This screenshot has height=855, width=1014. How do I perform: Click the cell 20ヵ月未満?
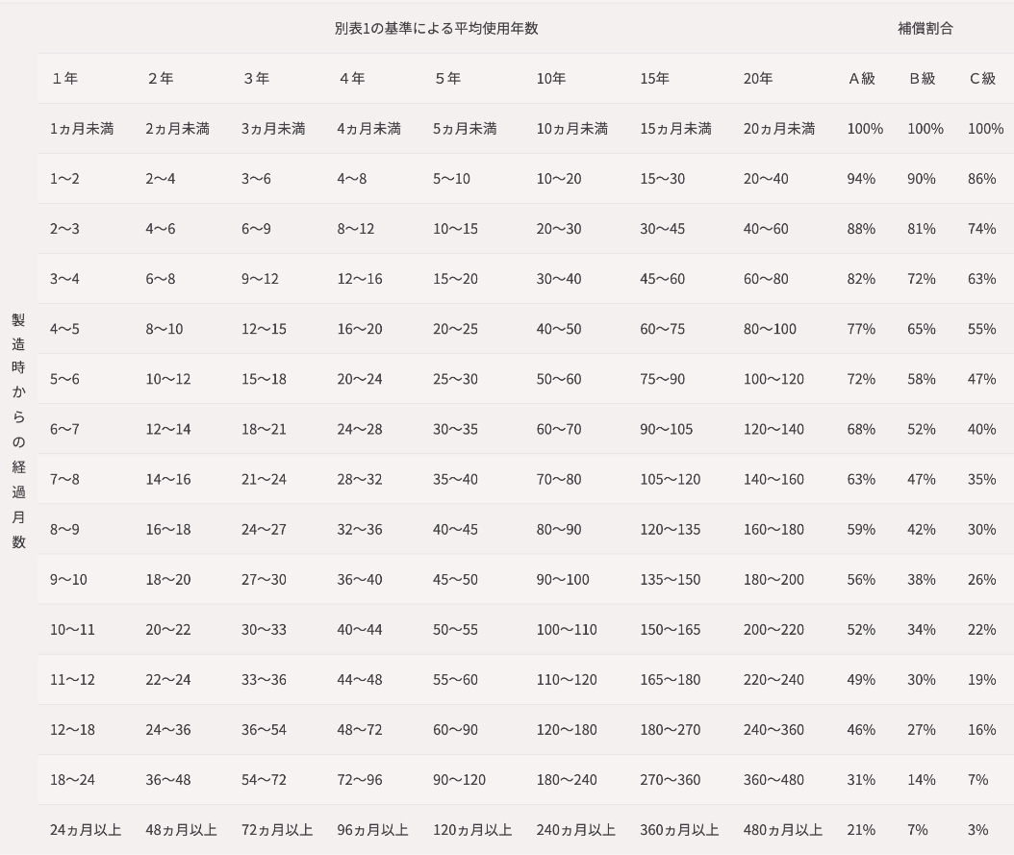tap(779, 129)
